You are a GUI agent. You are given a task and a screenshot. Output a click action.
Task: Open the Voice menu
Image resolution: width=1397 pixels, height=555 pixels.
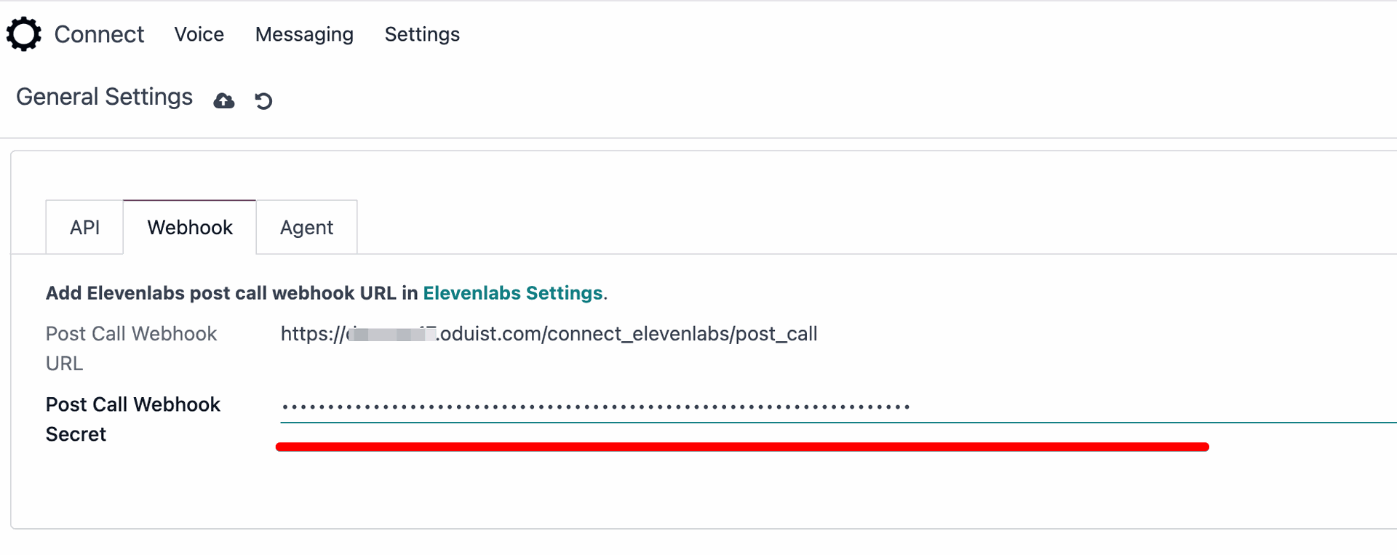199,34
